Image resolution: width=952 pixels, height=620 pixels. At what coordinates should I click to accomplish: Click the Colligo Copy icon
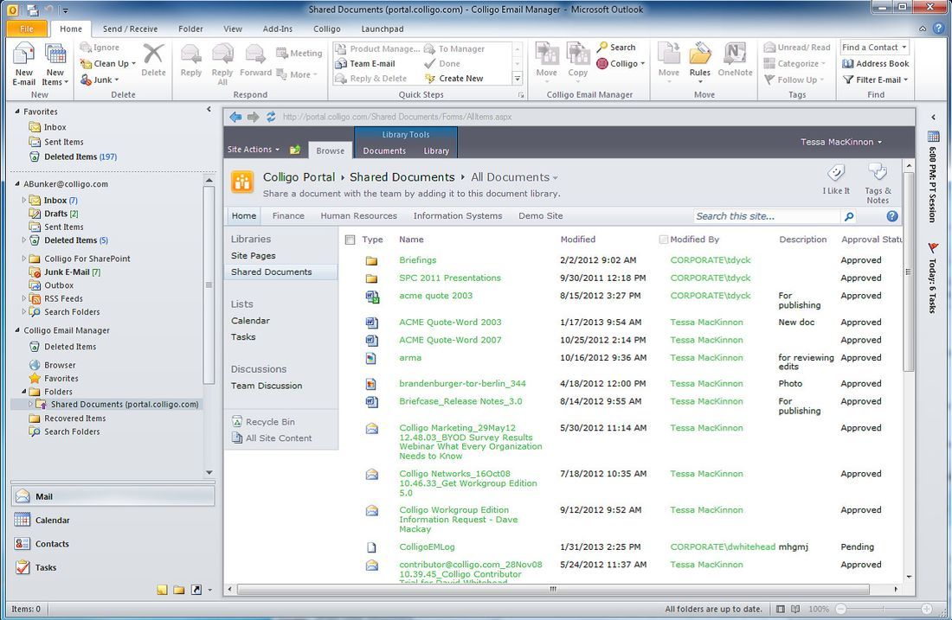coord(578,54)
